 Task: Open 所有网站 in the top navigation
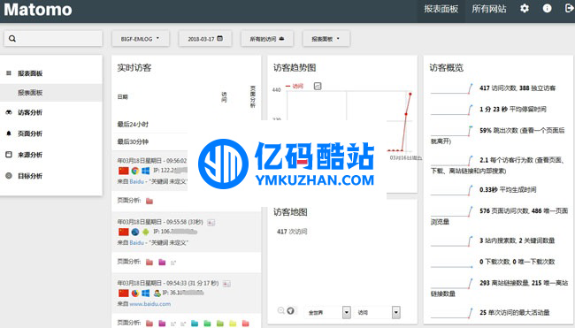tap(489, 9)
